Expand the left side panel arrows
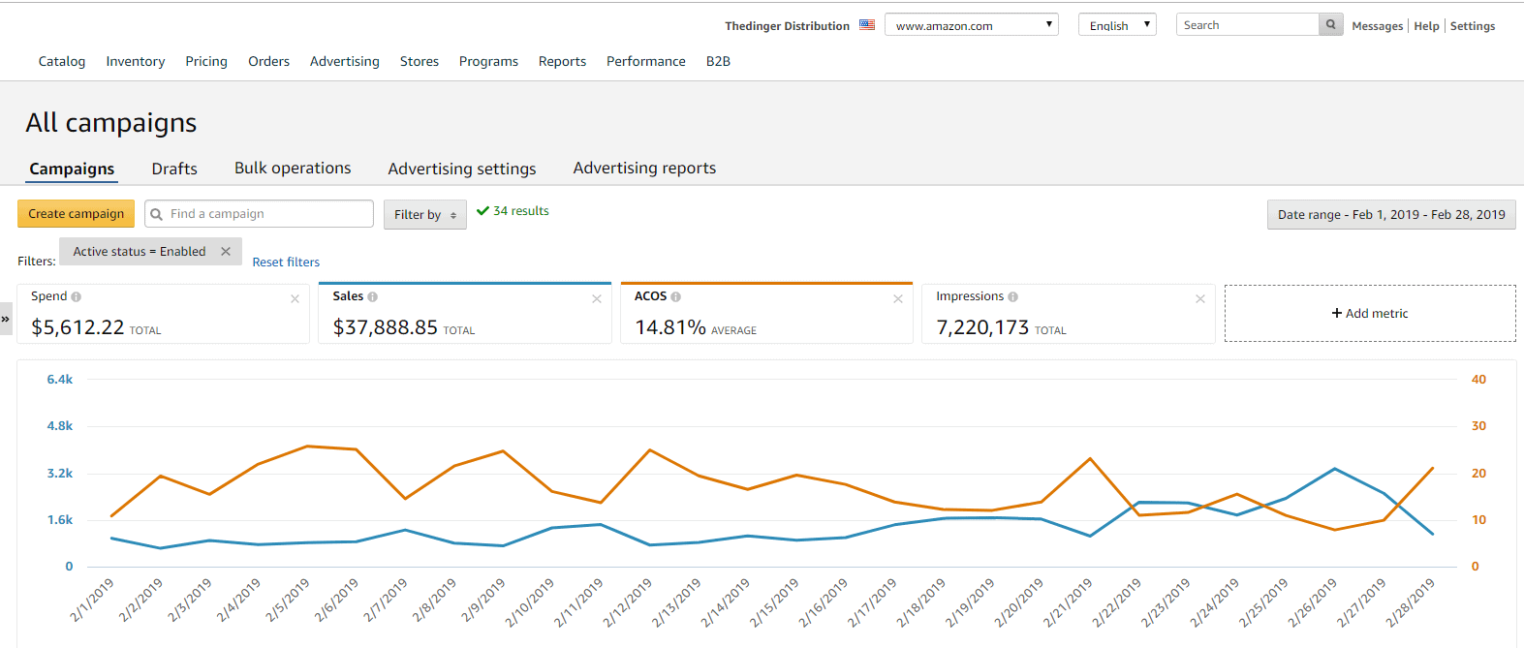1524x648 pixels. 6,319
